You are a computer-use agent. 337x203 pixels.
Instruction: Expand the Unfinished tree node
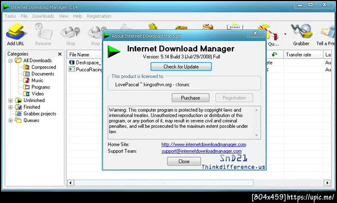[10, 100]
